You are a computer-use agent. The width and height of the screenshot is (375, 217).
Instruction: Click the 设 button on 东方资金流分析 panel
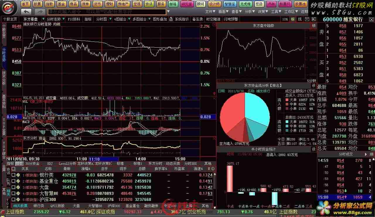coord(313,85)
